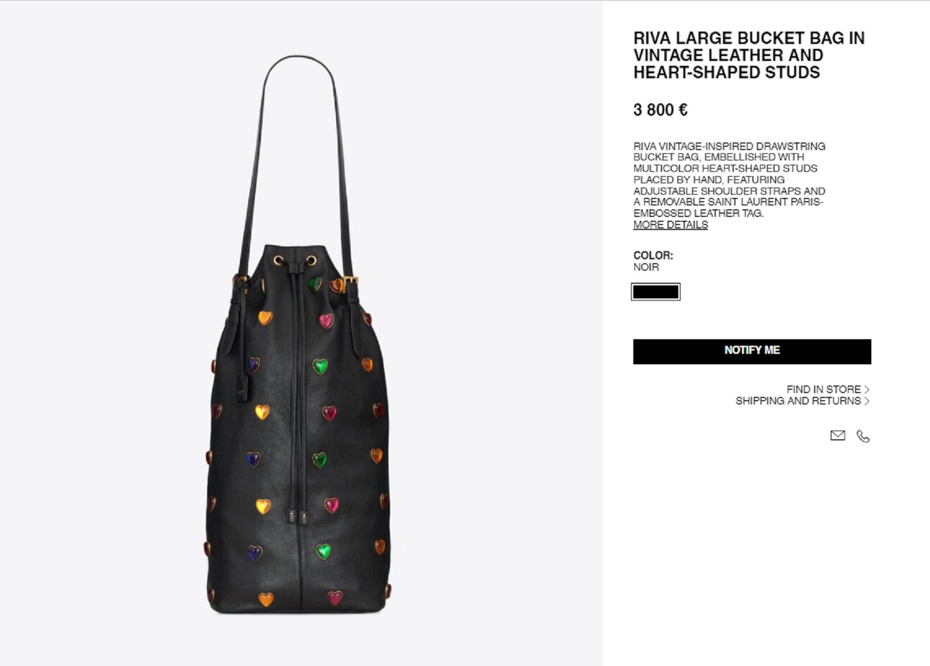
Task: Click the envelope email contact icon
Action: 837,435
